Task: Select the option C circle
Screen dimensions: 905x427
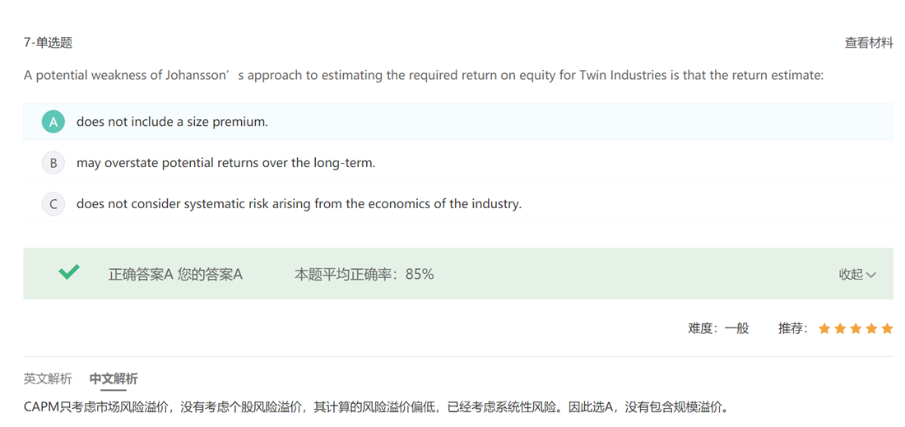Action: click(x=53, y=204)
